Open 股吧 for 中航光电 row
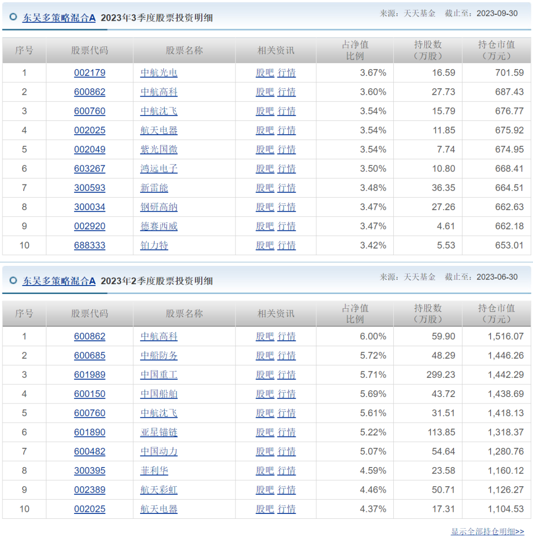The width and height of the screenshot is (533, 542). (x=265, y=73)
